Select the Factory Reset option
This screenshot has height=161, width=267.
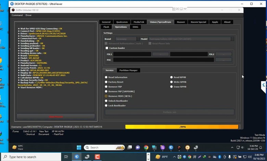point(106,82)
